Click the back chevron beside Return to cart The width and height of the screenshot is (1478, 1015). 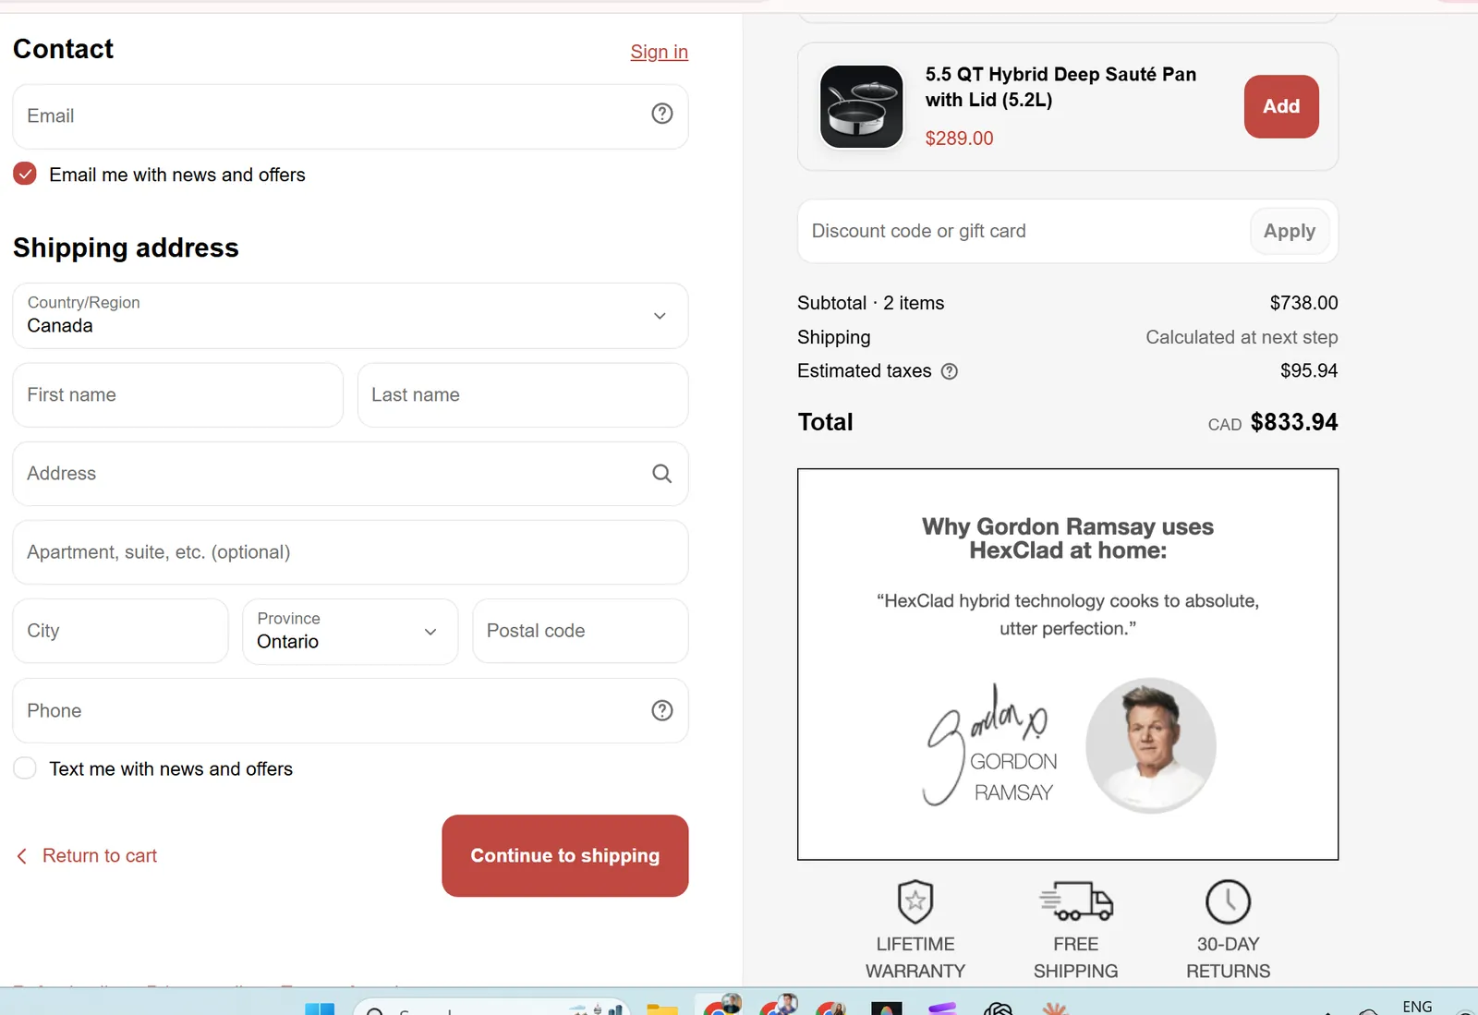[x=22, y=856]
